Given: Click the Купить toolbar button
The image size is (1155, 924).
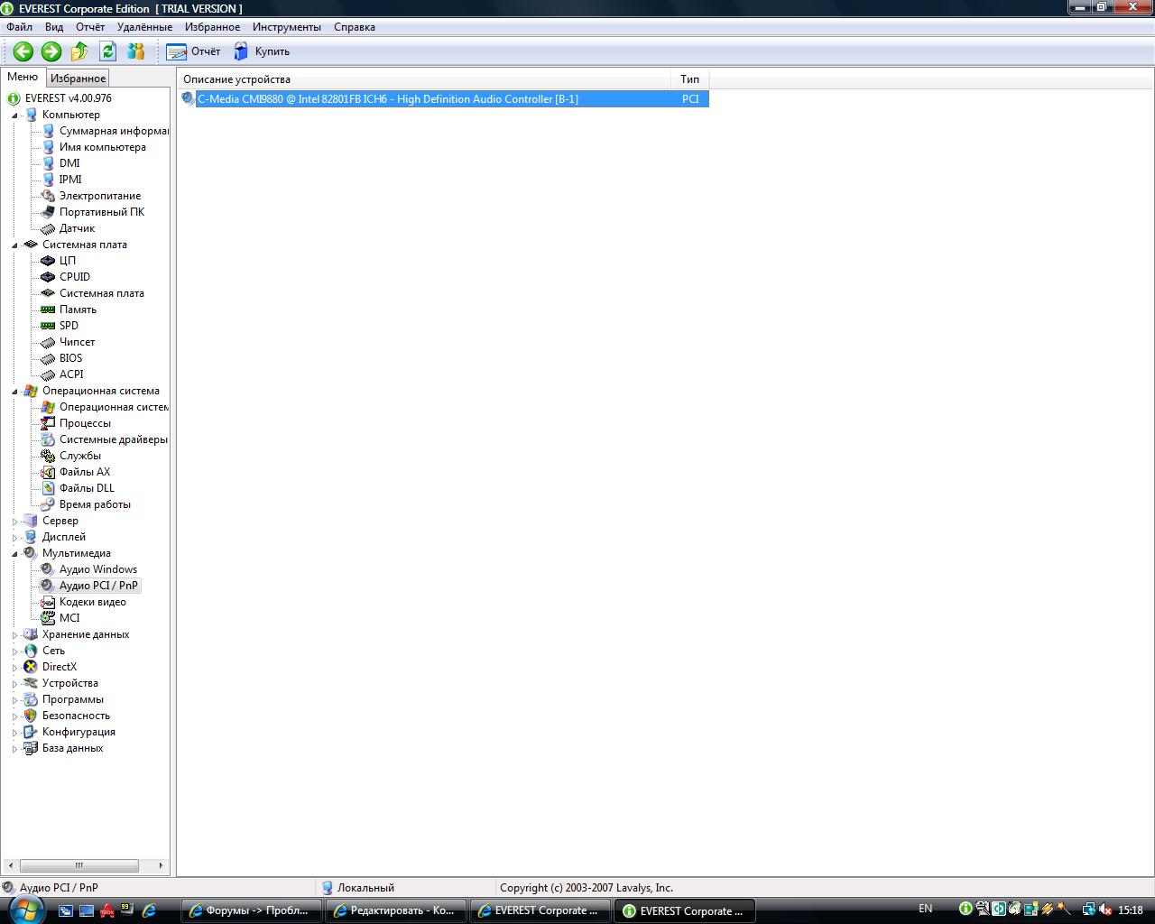Looking at the screenshot, I should pyautogui.click(x=262, y=51).
